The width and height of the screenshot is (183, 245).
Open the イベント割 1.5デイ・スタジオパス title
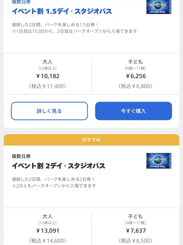(62, 11)
